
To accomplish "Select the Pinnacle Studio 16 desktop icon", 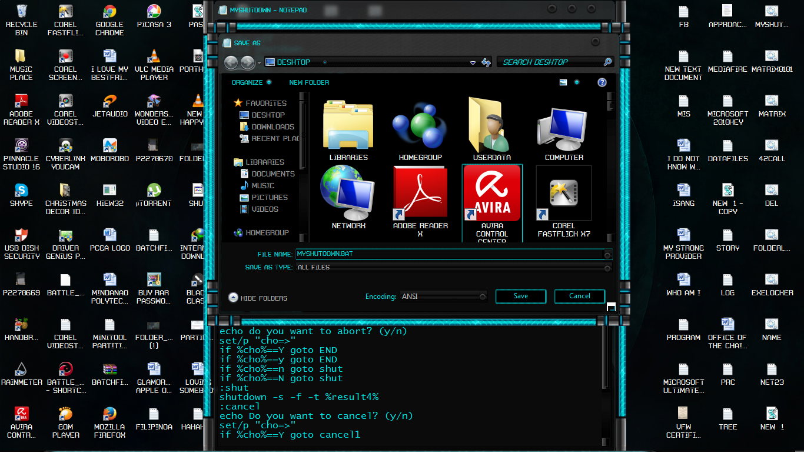I will pyautogui.click(x=21, y=154).
